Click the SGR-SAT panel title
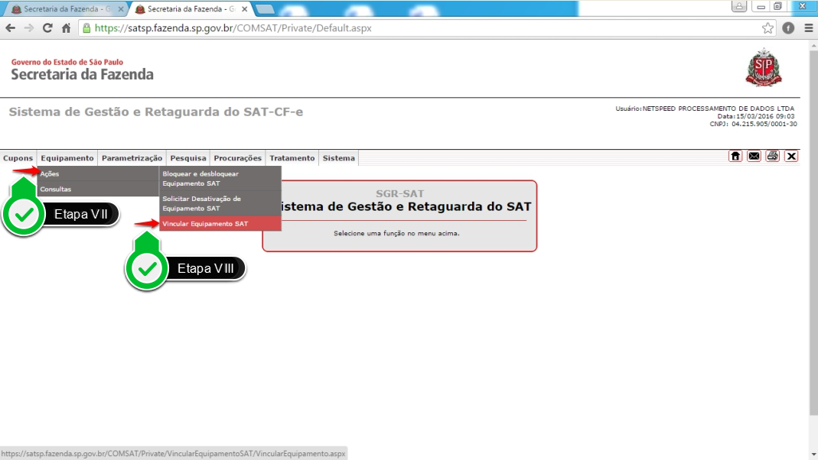This screenshot has width=818, height=460. click(x=400, y=193)
